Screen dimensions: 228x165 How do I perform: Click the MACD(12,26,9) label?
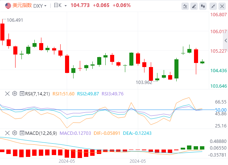(41, 133)
